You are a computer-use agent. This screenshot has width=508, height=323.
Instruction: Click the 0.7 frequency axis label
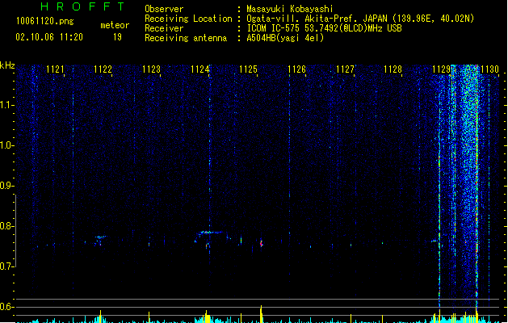6,266
